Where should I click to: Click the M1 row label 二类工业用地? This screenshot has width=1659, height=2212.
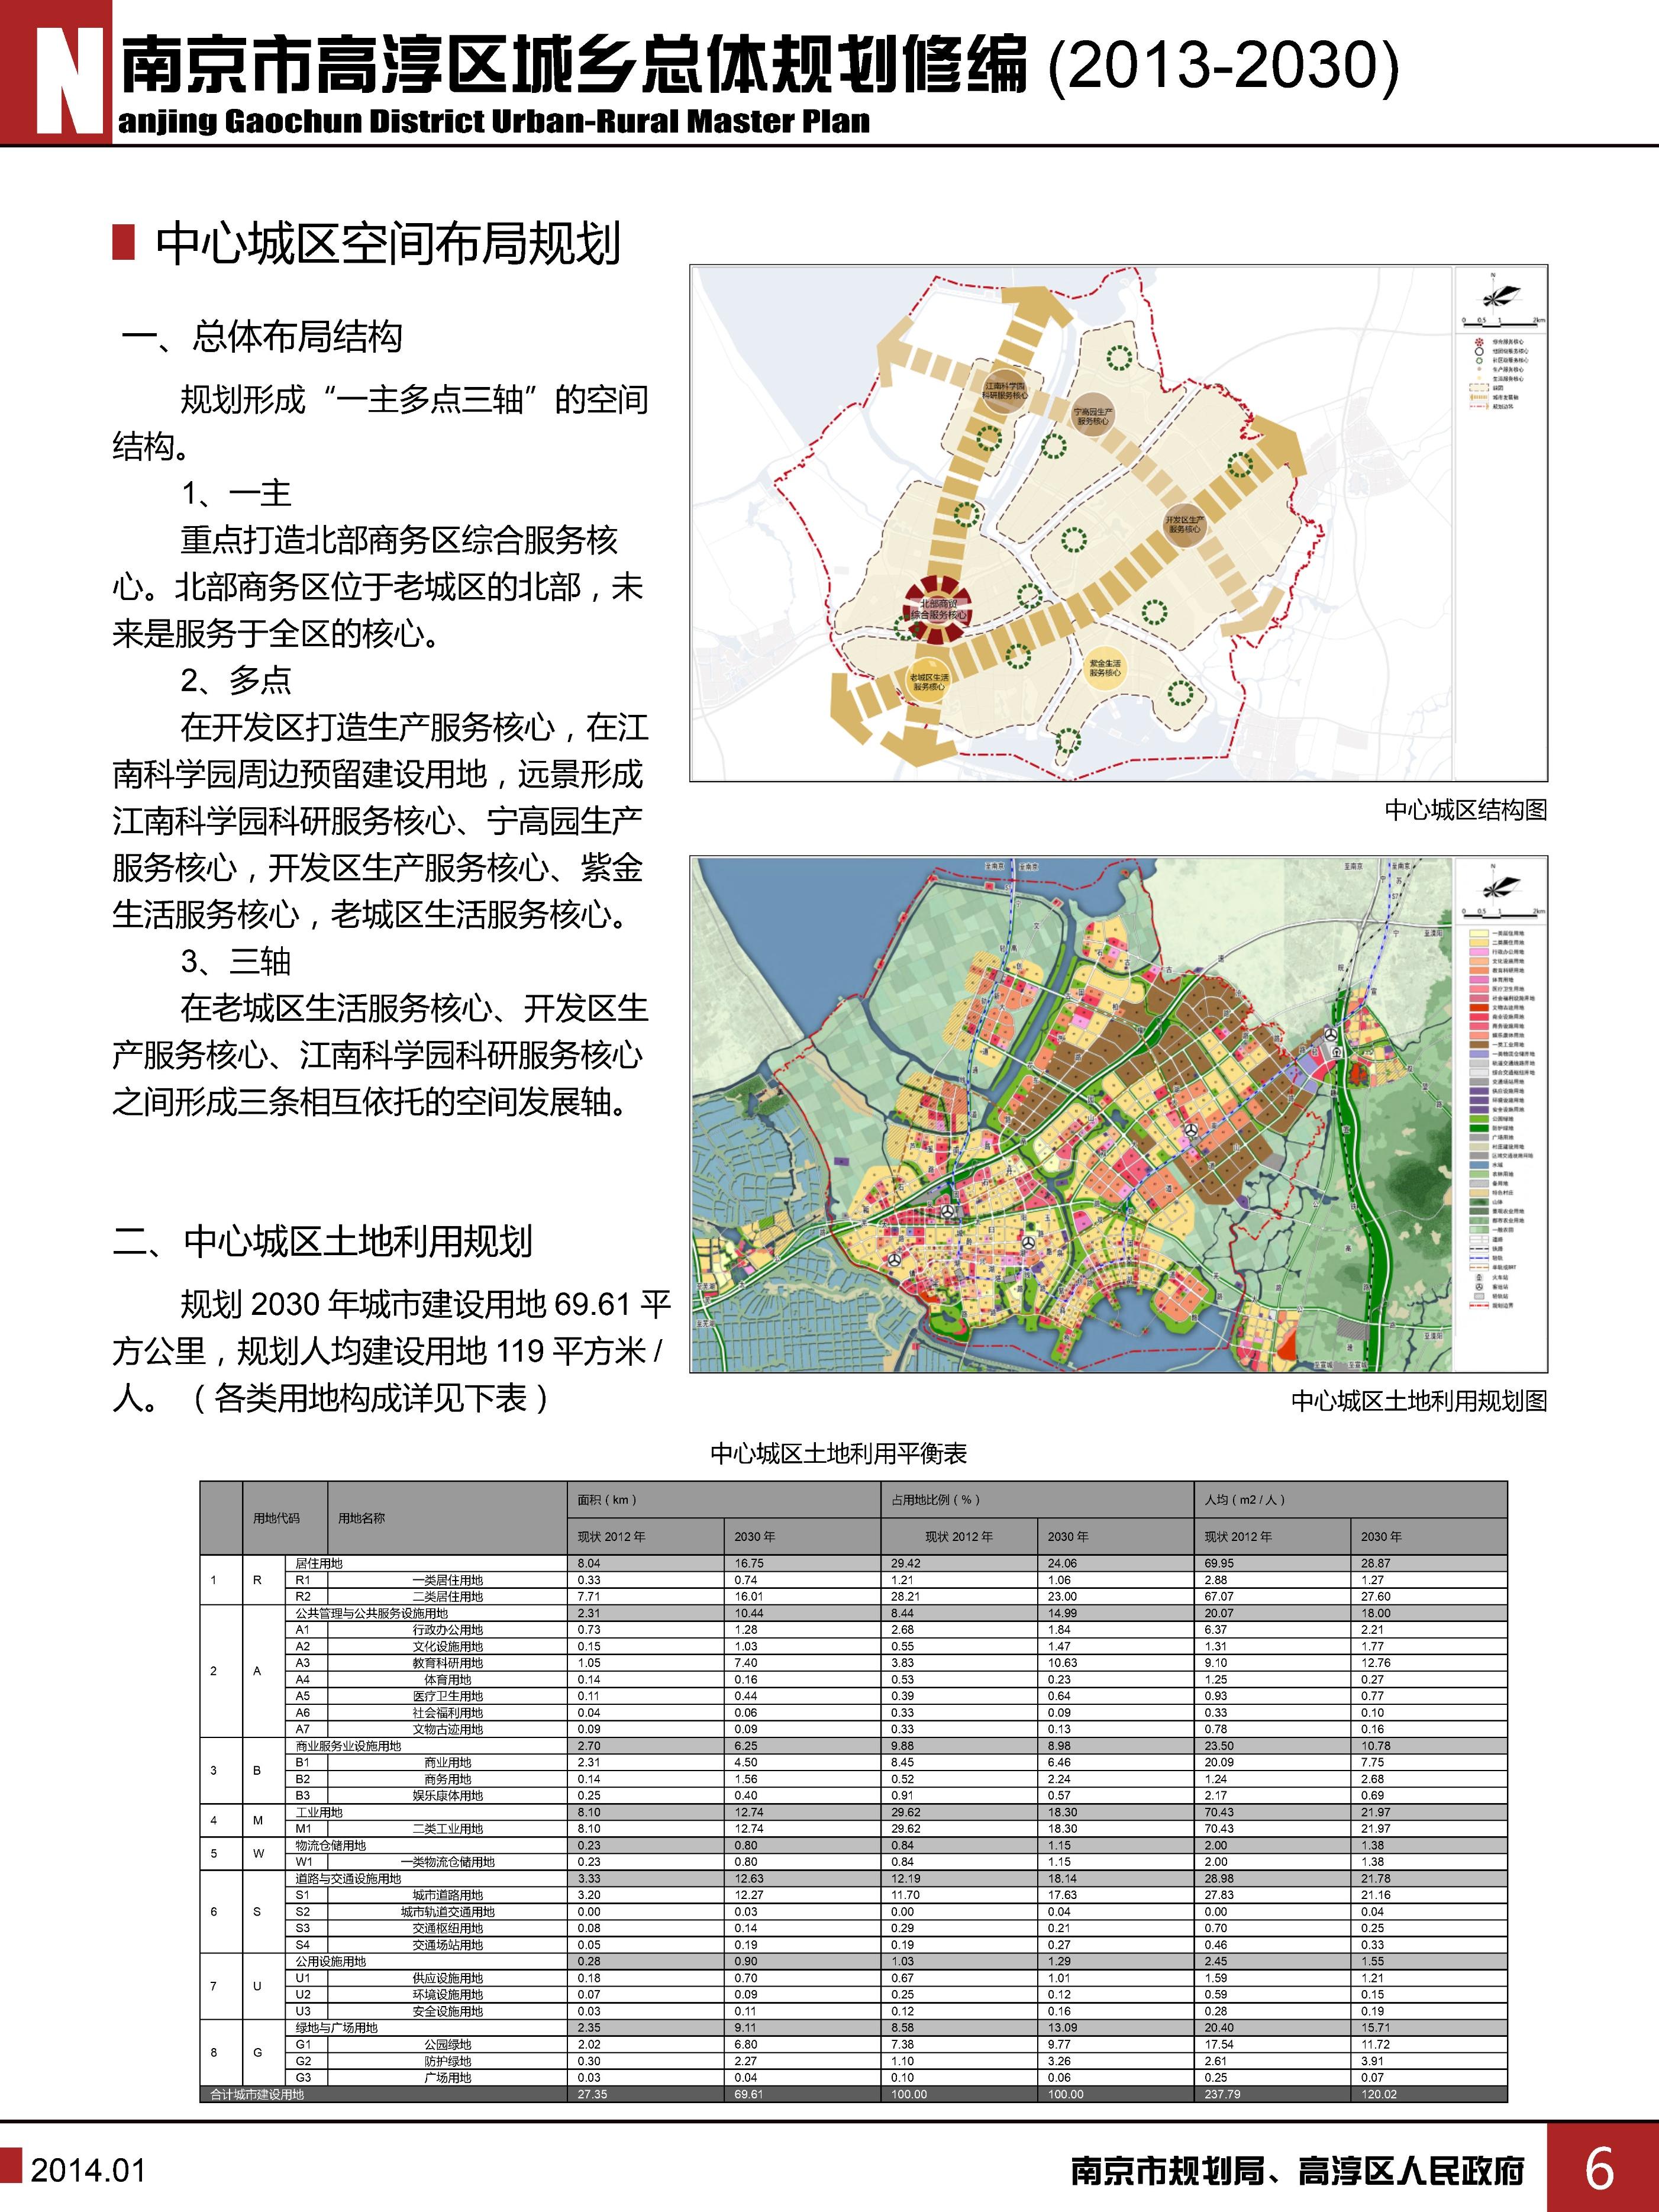[447, 1828]
